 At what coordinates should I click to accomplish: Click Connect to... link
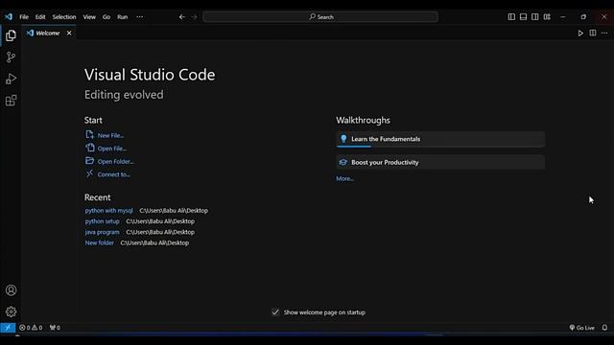tap(114, 174)
